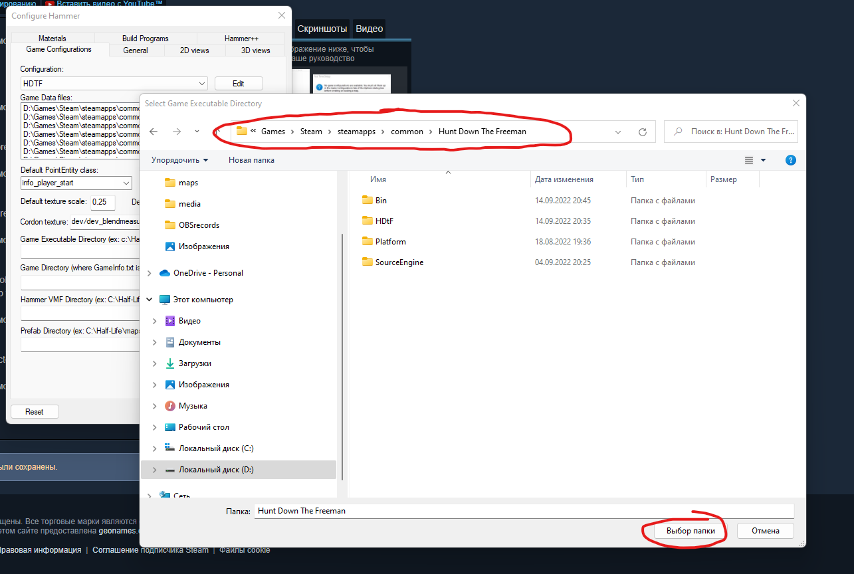Switch to Build Programs tab
Screen dimensions: 854x574
point(146,39)
